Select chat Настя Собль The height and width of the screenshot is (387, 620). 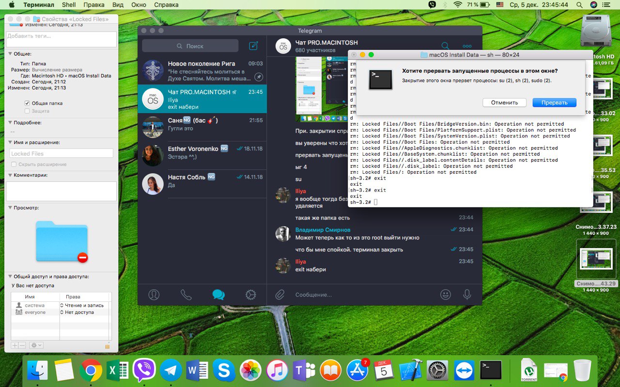tap(202, 183)
